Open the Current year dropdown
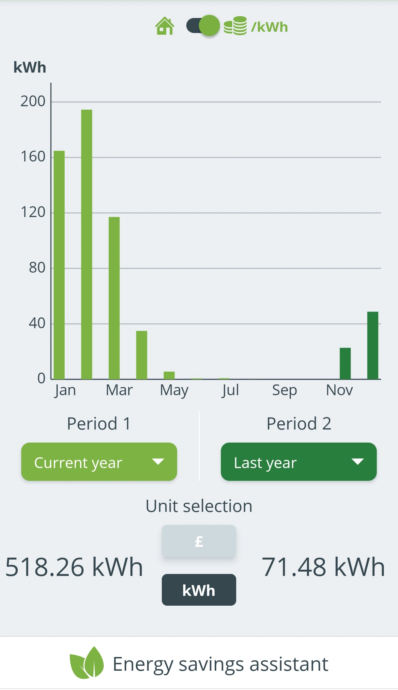This screenshot has height=690, width=398. (x=99, y=462)
